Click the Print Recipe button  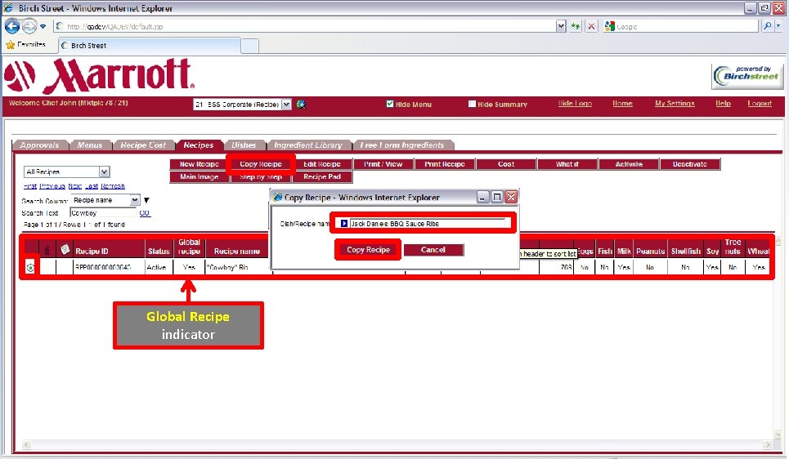pos(445,164)
